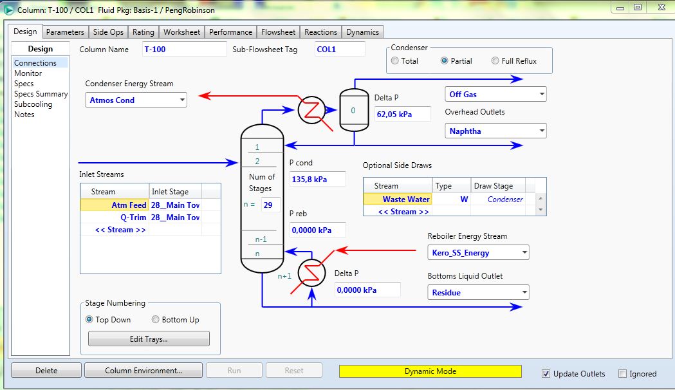Toggle the Update Outlets checkbox
The width and height of the screenshot is (675, 390).
coord(546,373)
